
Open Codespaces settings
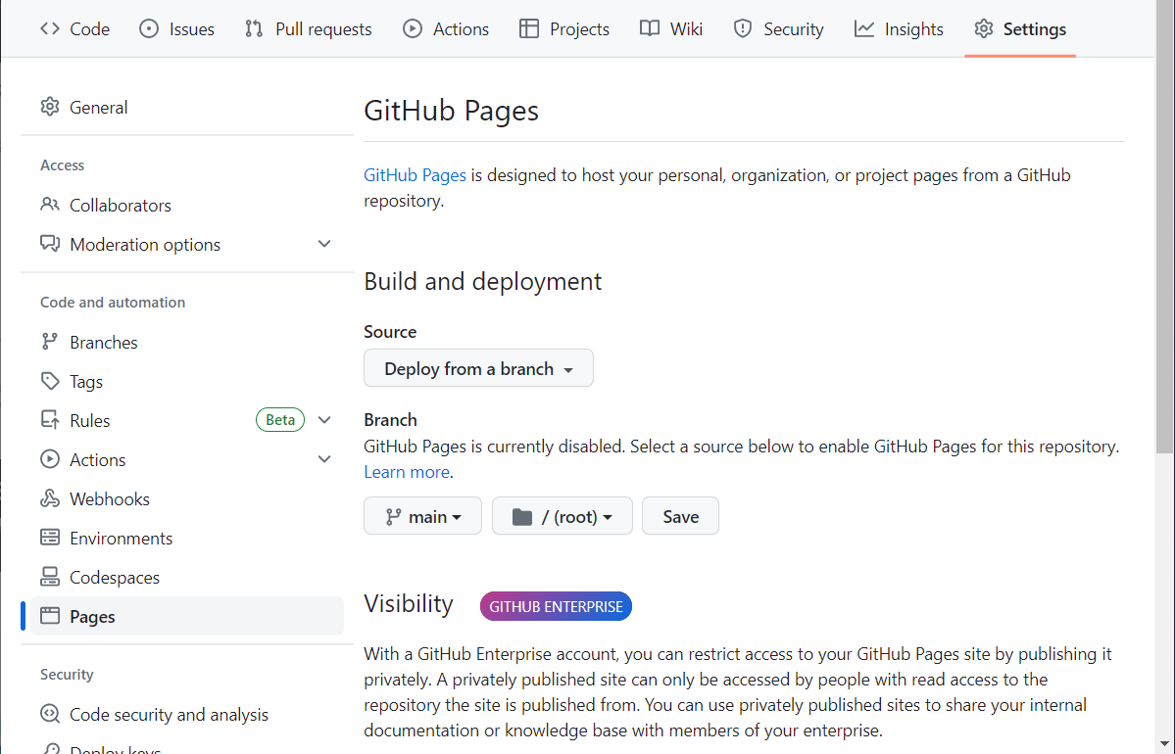[x=187, y=578]
